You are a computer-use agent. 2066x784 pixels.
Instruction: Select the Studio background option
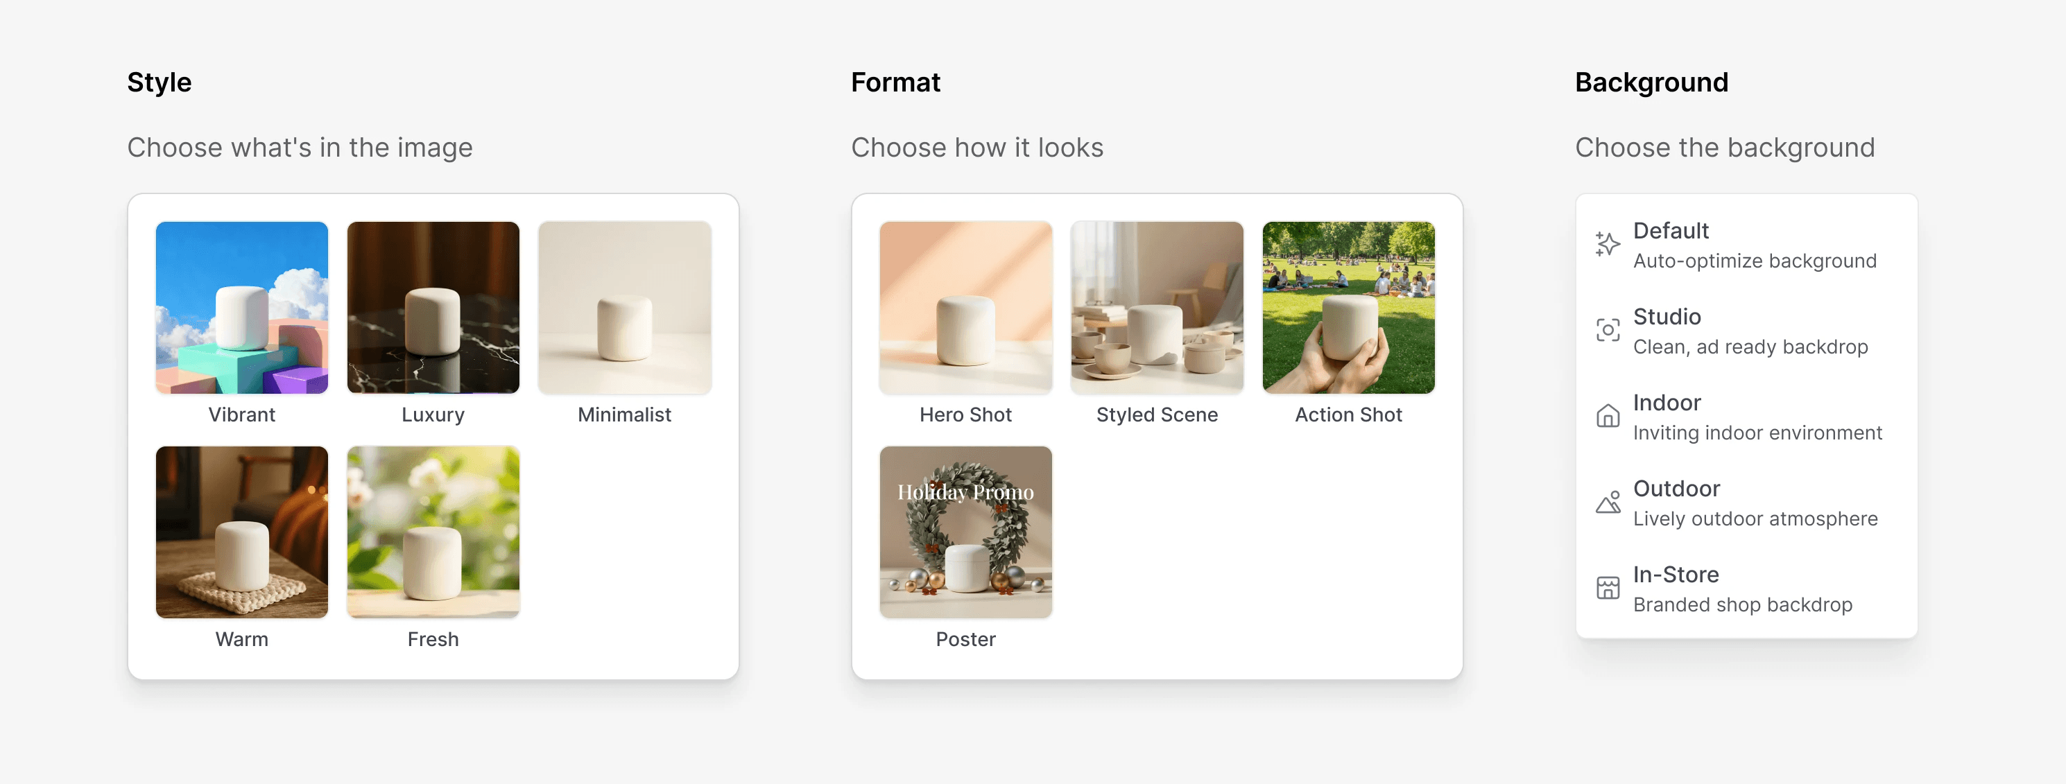click(1747, 330)
